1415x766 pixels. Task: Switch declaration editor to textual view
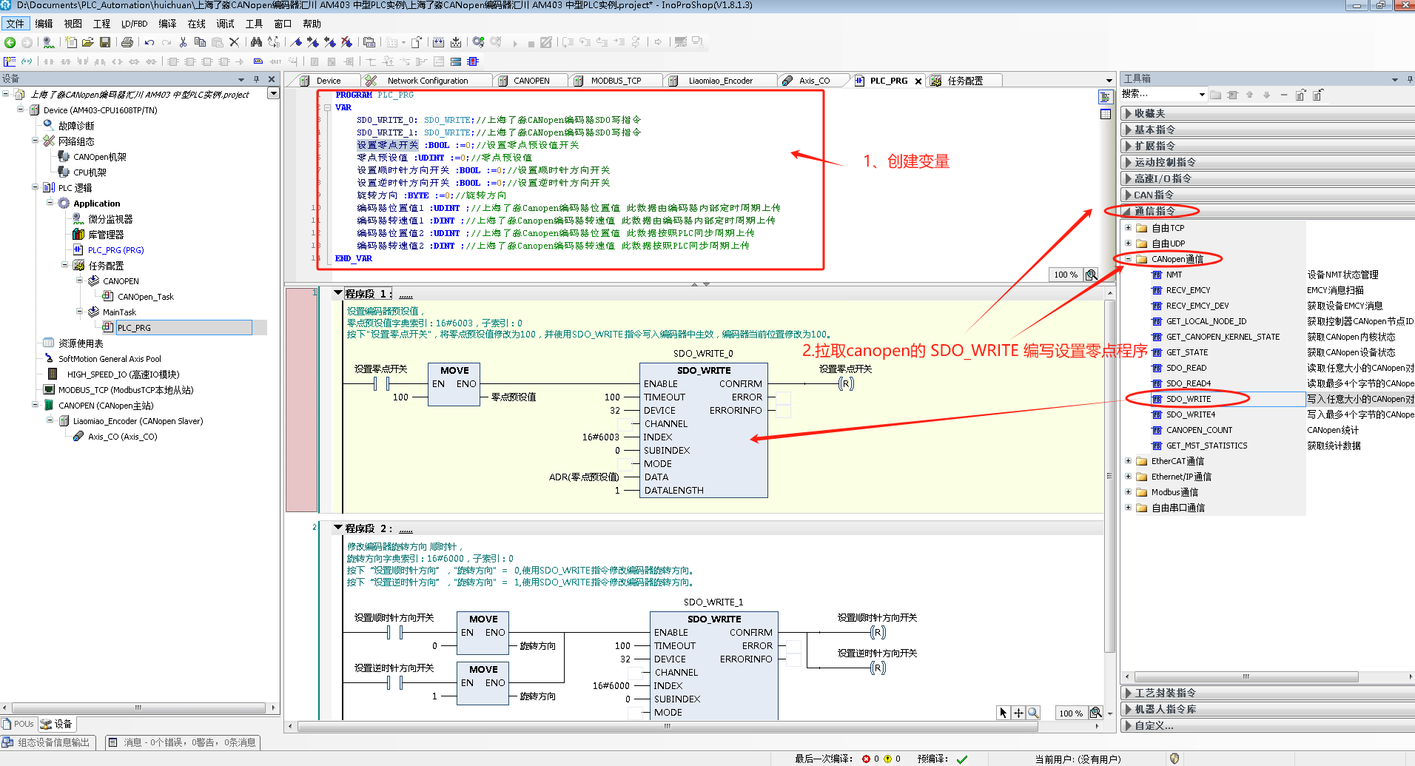[x=1106, y=98]
